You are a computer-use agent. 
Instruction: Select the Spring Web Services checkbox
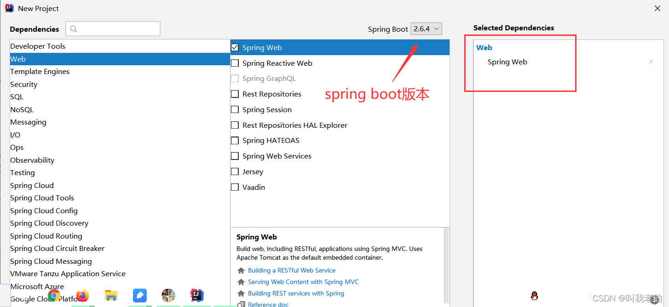tap(235, 156)
